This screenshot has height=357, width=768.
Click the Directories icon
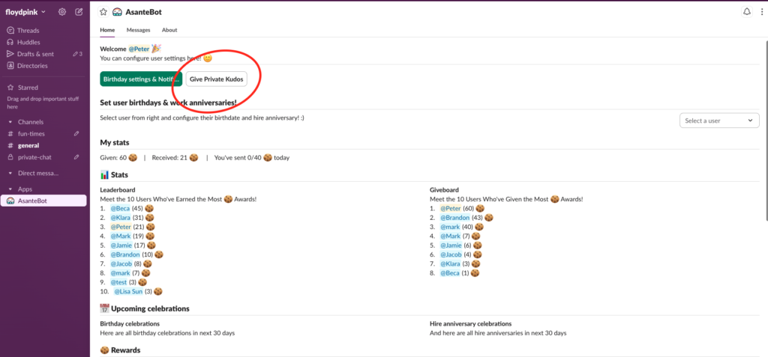tap(10, 66)
